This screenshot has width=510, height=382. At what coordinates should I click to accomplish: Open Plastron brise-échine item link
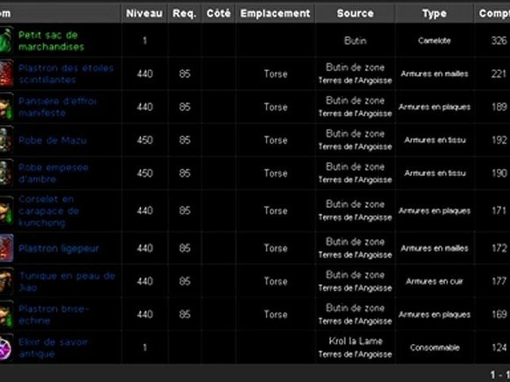[x=53, y=315]
